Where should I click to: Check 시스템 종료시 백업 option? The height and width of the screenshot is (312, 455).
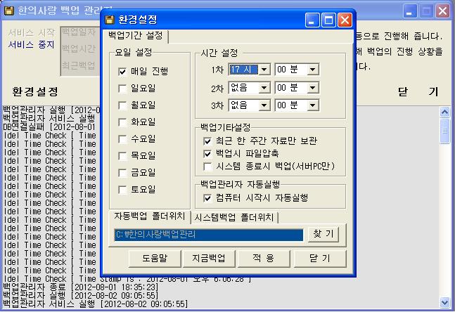[x=207, y=167]
